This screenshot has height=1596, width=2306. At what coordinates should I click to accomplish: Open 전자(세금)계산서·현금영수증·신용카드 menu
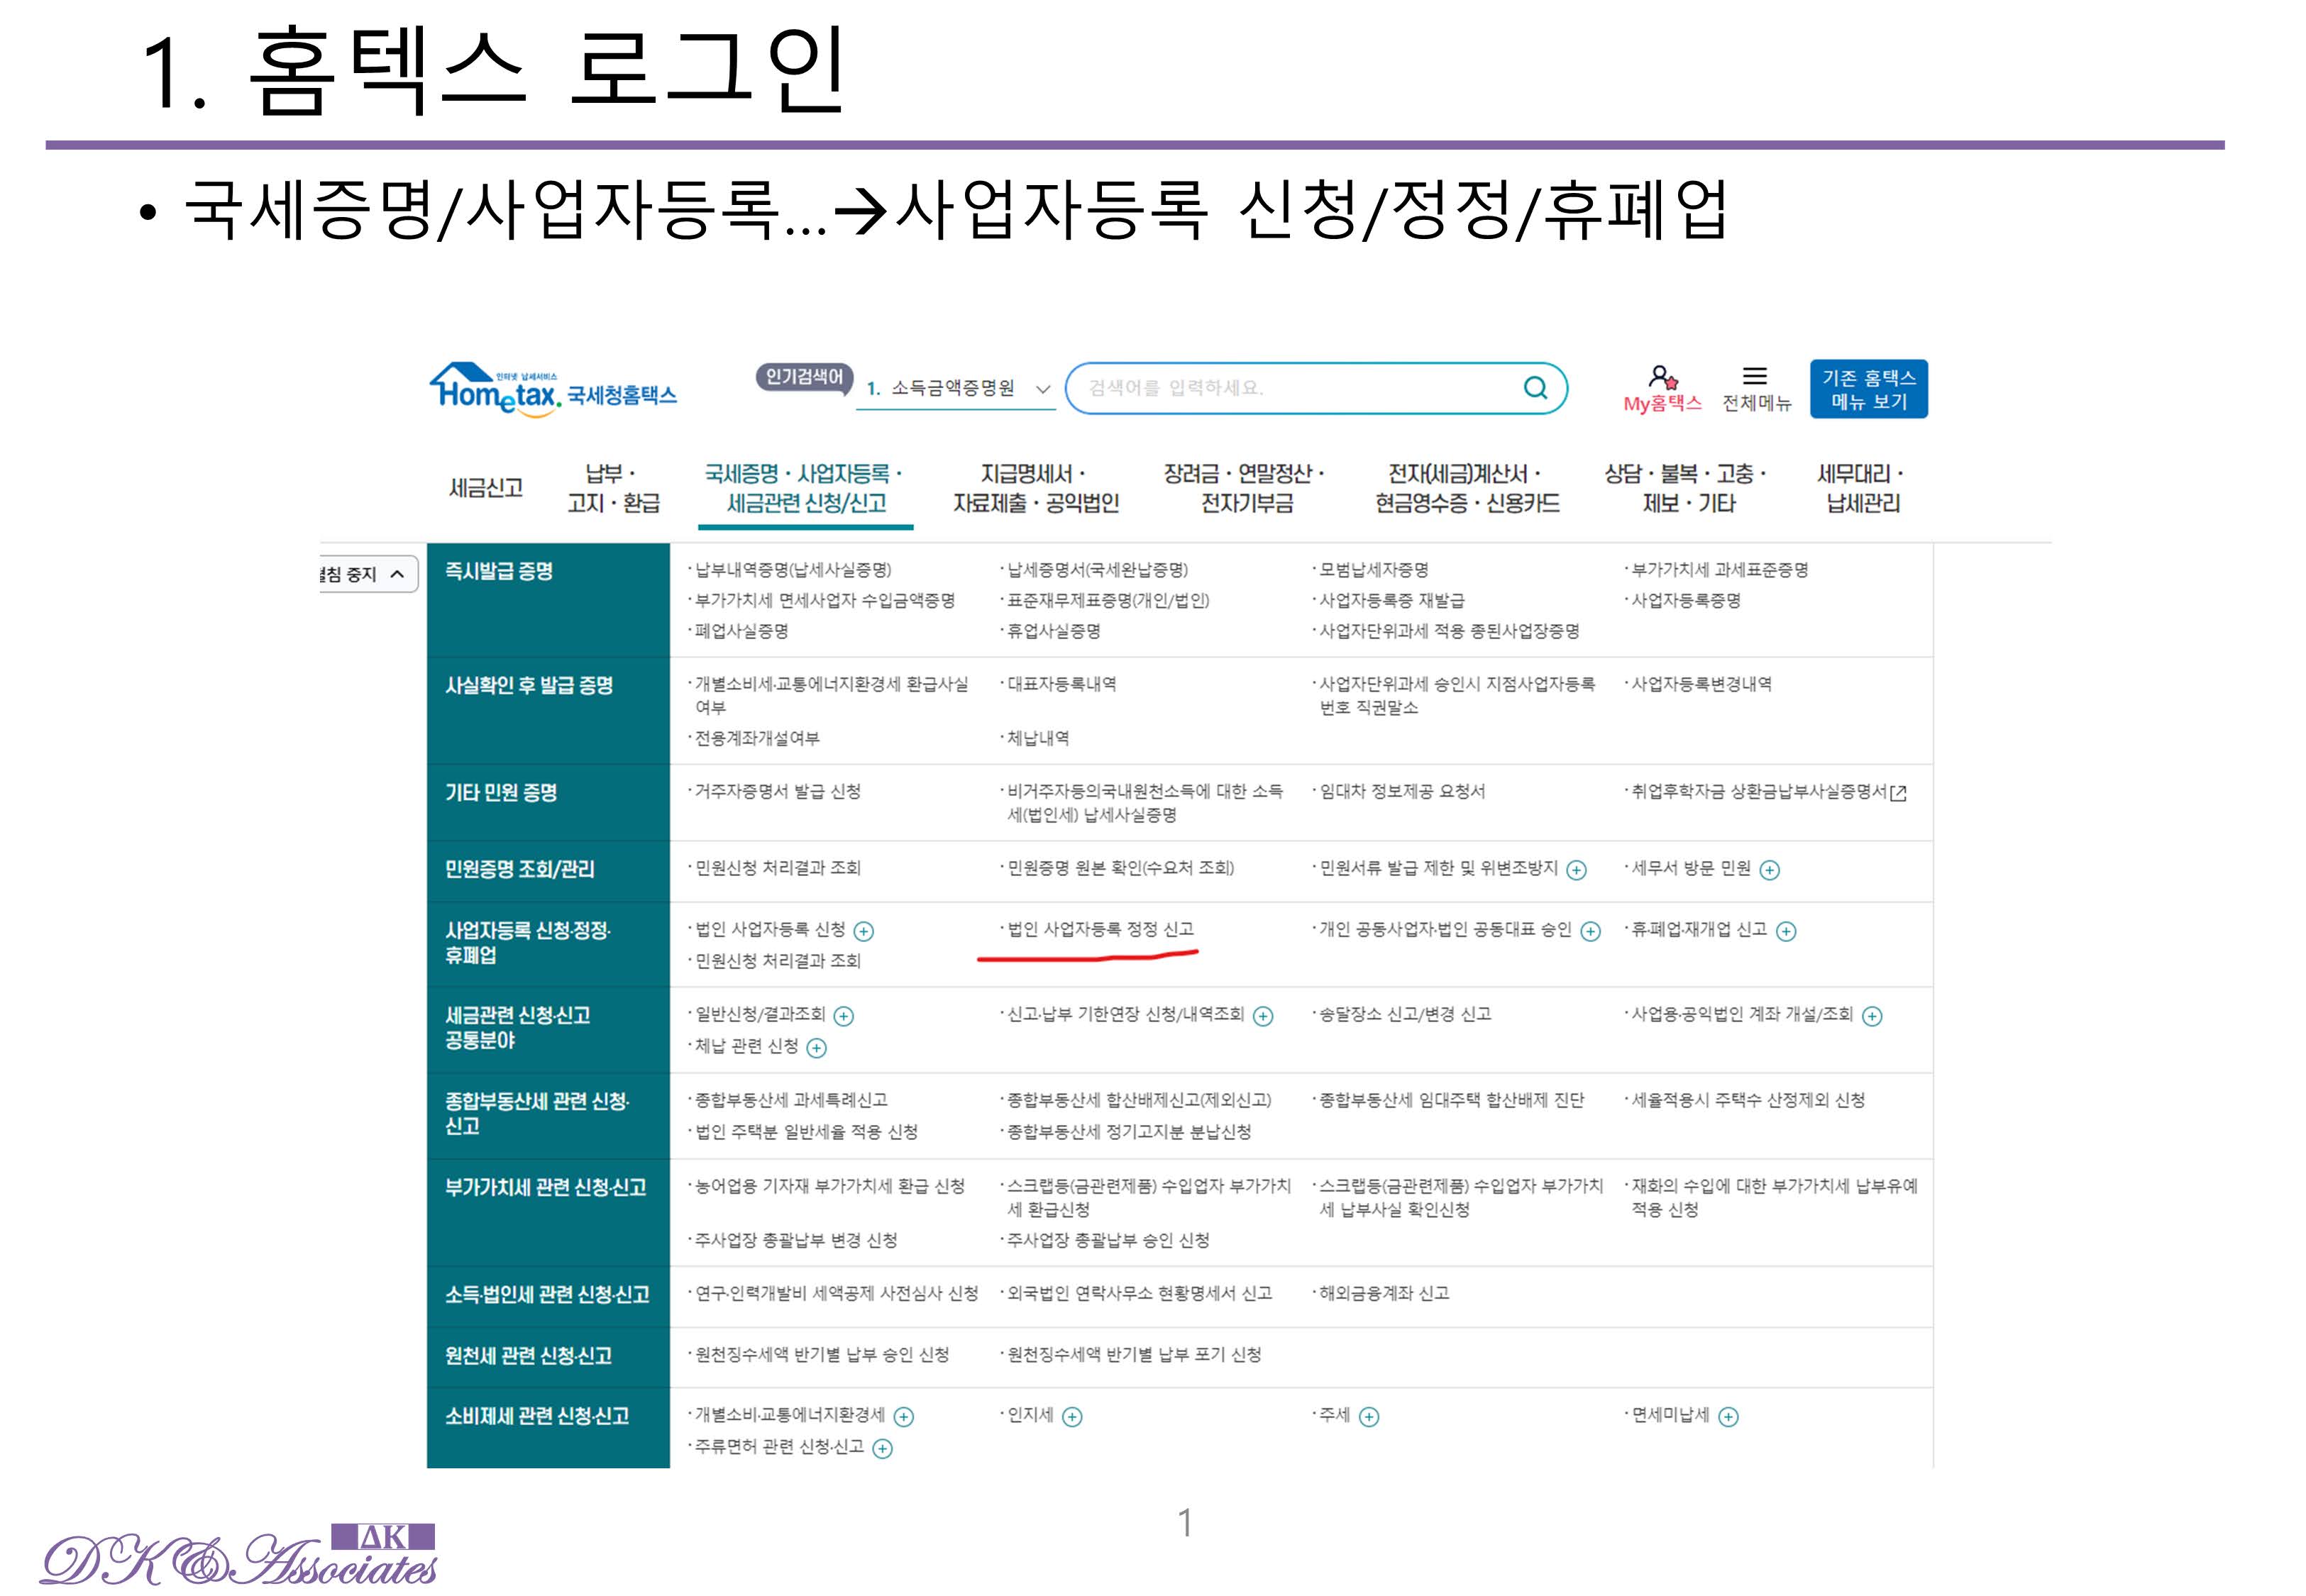(1467, 488)
